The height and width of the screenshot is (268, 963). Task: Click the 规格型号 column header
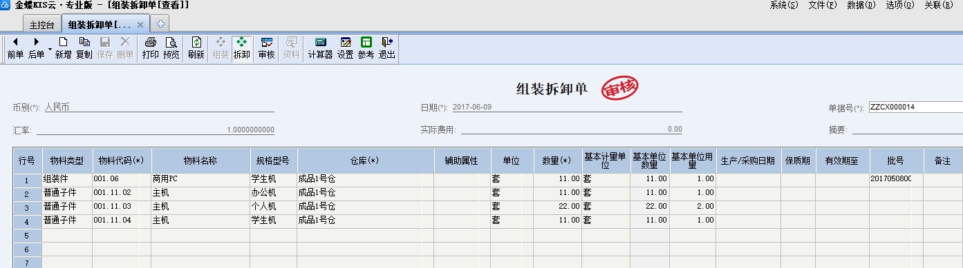[274, 161]
